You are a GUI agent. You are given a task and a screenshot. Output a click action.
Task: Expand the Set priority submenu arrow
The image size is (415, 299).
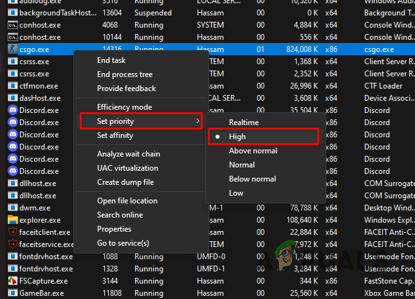pyautogui.click(x=198, y=121)
